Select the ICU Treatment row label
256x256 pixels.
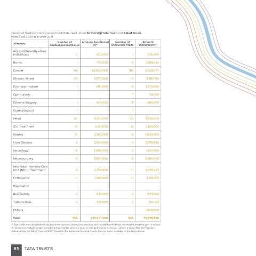pos(23,126)
